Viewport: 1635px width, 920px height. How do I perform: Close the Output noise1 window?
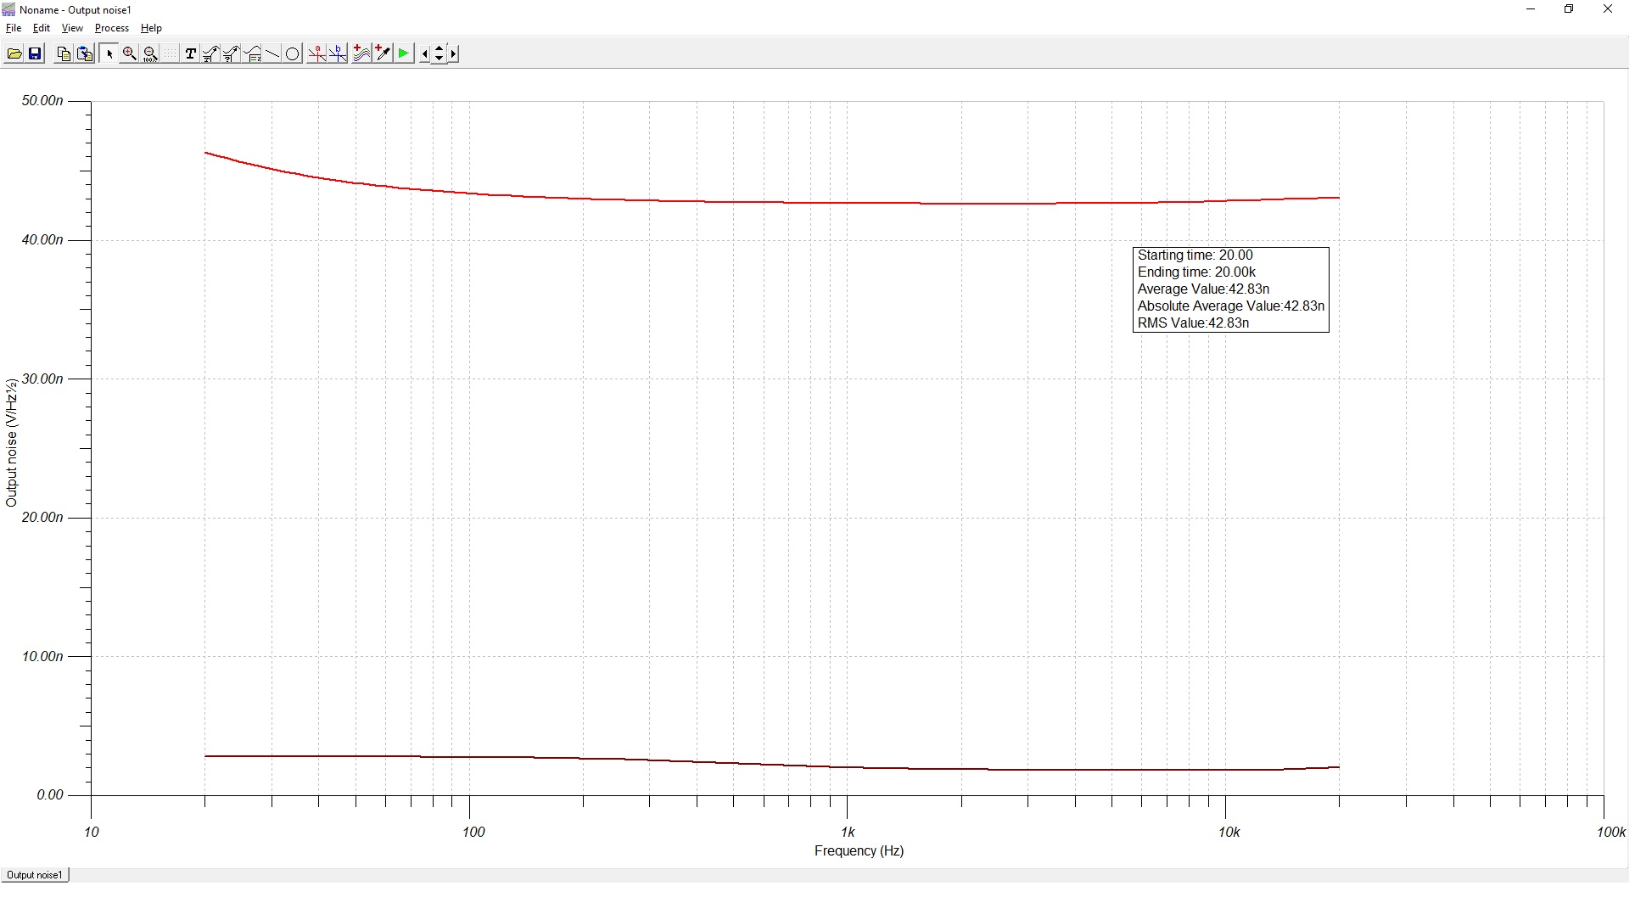click(x=1608, y=9)
